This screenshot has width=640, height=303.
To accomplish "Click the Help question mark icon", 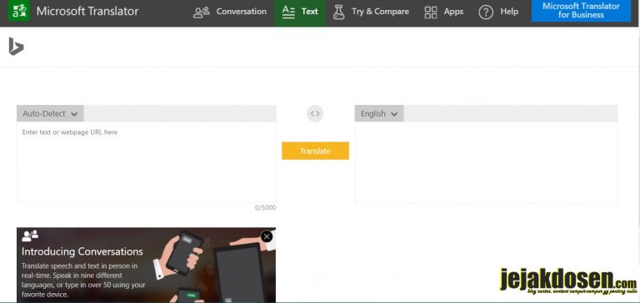I will point(486,12).
